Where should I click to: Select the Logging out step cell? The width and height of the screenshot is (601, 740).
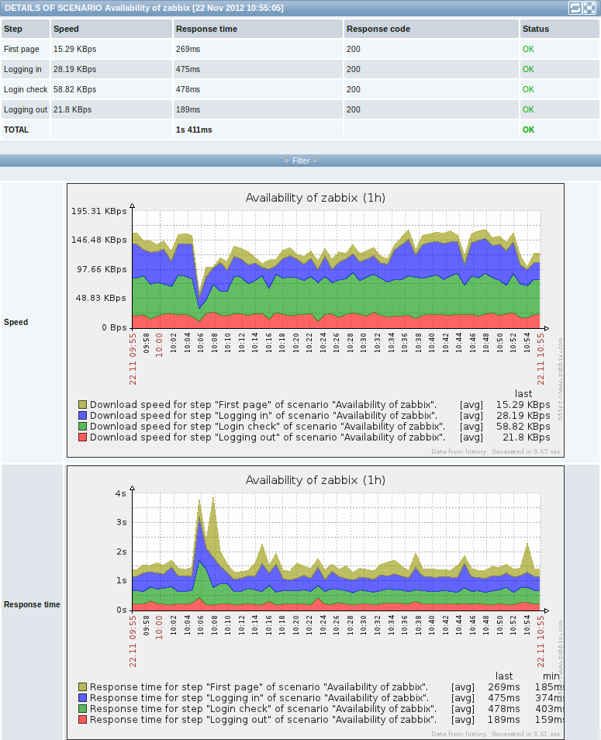point(26,109)
